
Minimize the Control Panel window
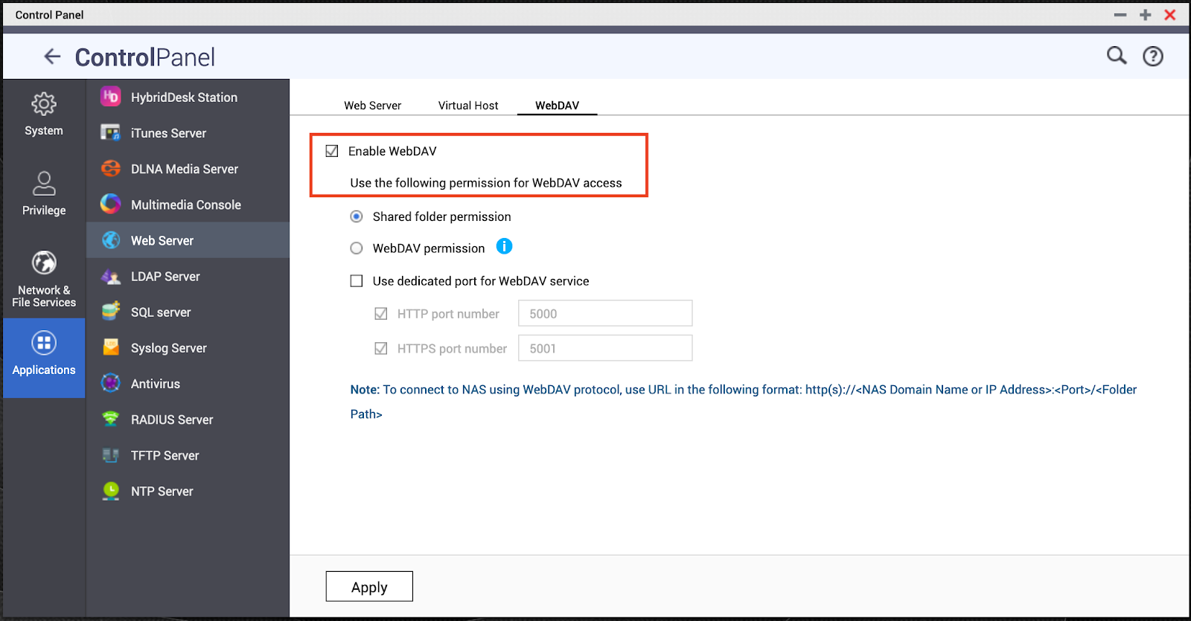pyautogui.click(x=1120, y=15)
